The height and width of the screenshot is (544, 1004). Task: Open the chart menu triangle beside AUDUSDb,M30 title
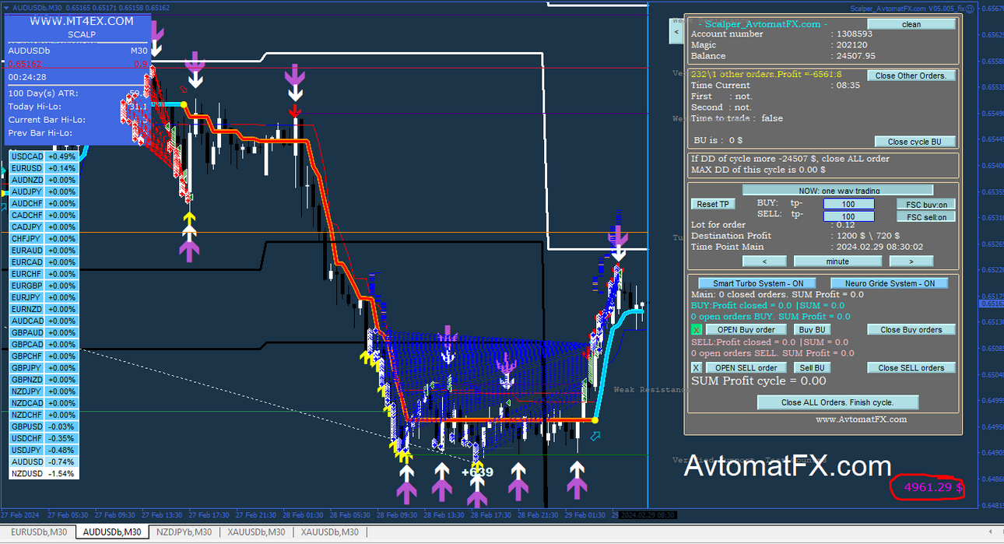tap(5, 8)
